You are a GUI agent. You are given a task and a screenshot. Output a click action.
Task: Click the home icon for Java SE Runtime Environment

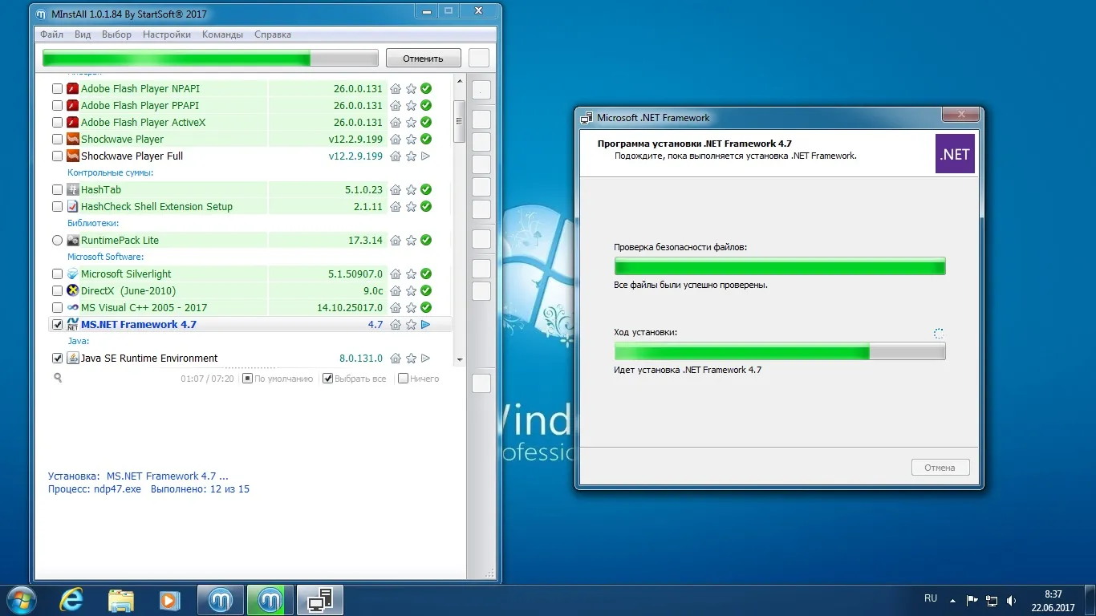click(x=396, y=359)
